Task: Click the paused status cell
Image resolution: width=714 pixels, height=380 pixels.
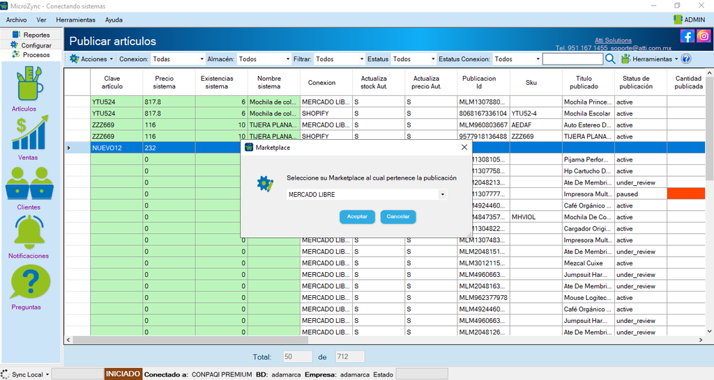Action: [641, 194]
